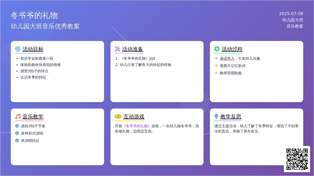This screenshot has width=314, height=176.
Task: Click the target icon beside 活动目标
Action: click(x=18, y=49)
